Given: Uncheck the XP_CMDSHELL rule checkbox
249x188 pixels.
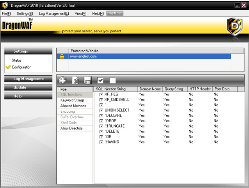Looking at the screenshot, I should click(101, 99).
